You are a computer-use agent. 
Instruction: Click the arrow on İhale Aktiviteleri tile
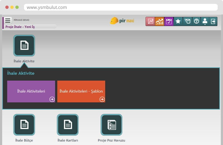[x=52, y=99]
